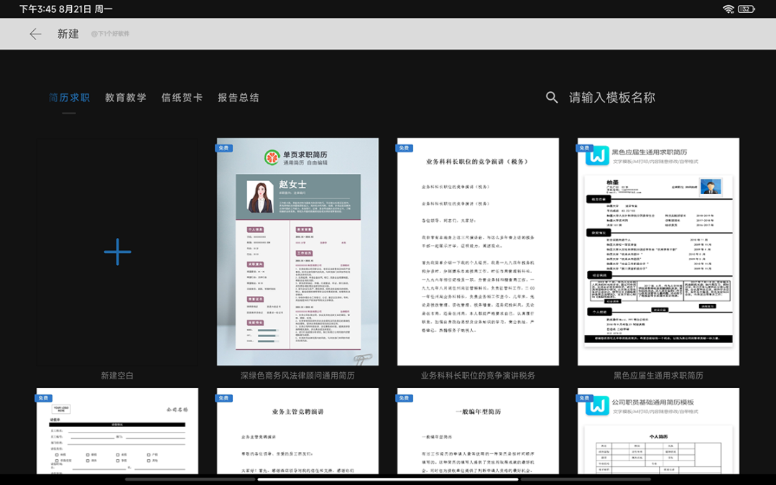
Task: Tap the W logo on black graduate resume
Action: (x=596, y=156)
